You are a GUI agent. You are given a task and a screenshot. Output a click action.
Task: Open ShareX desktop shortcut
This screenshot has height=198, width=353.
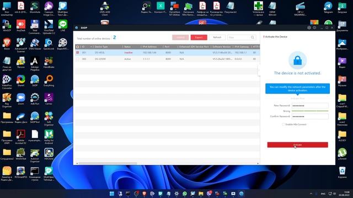point(21,81)
